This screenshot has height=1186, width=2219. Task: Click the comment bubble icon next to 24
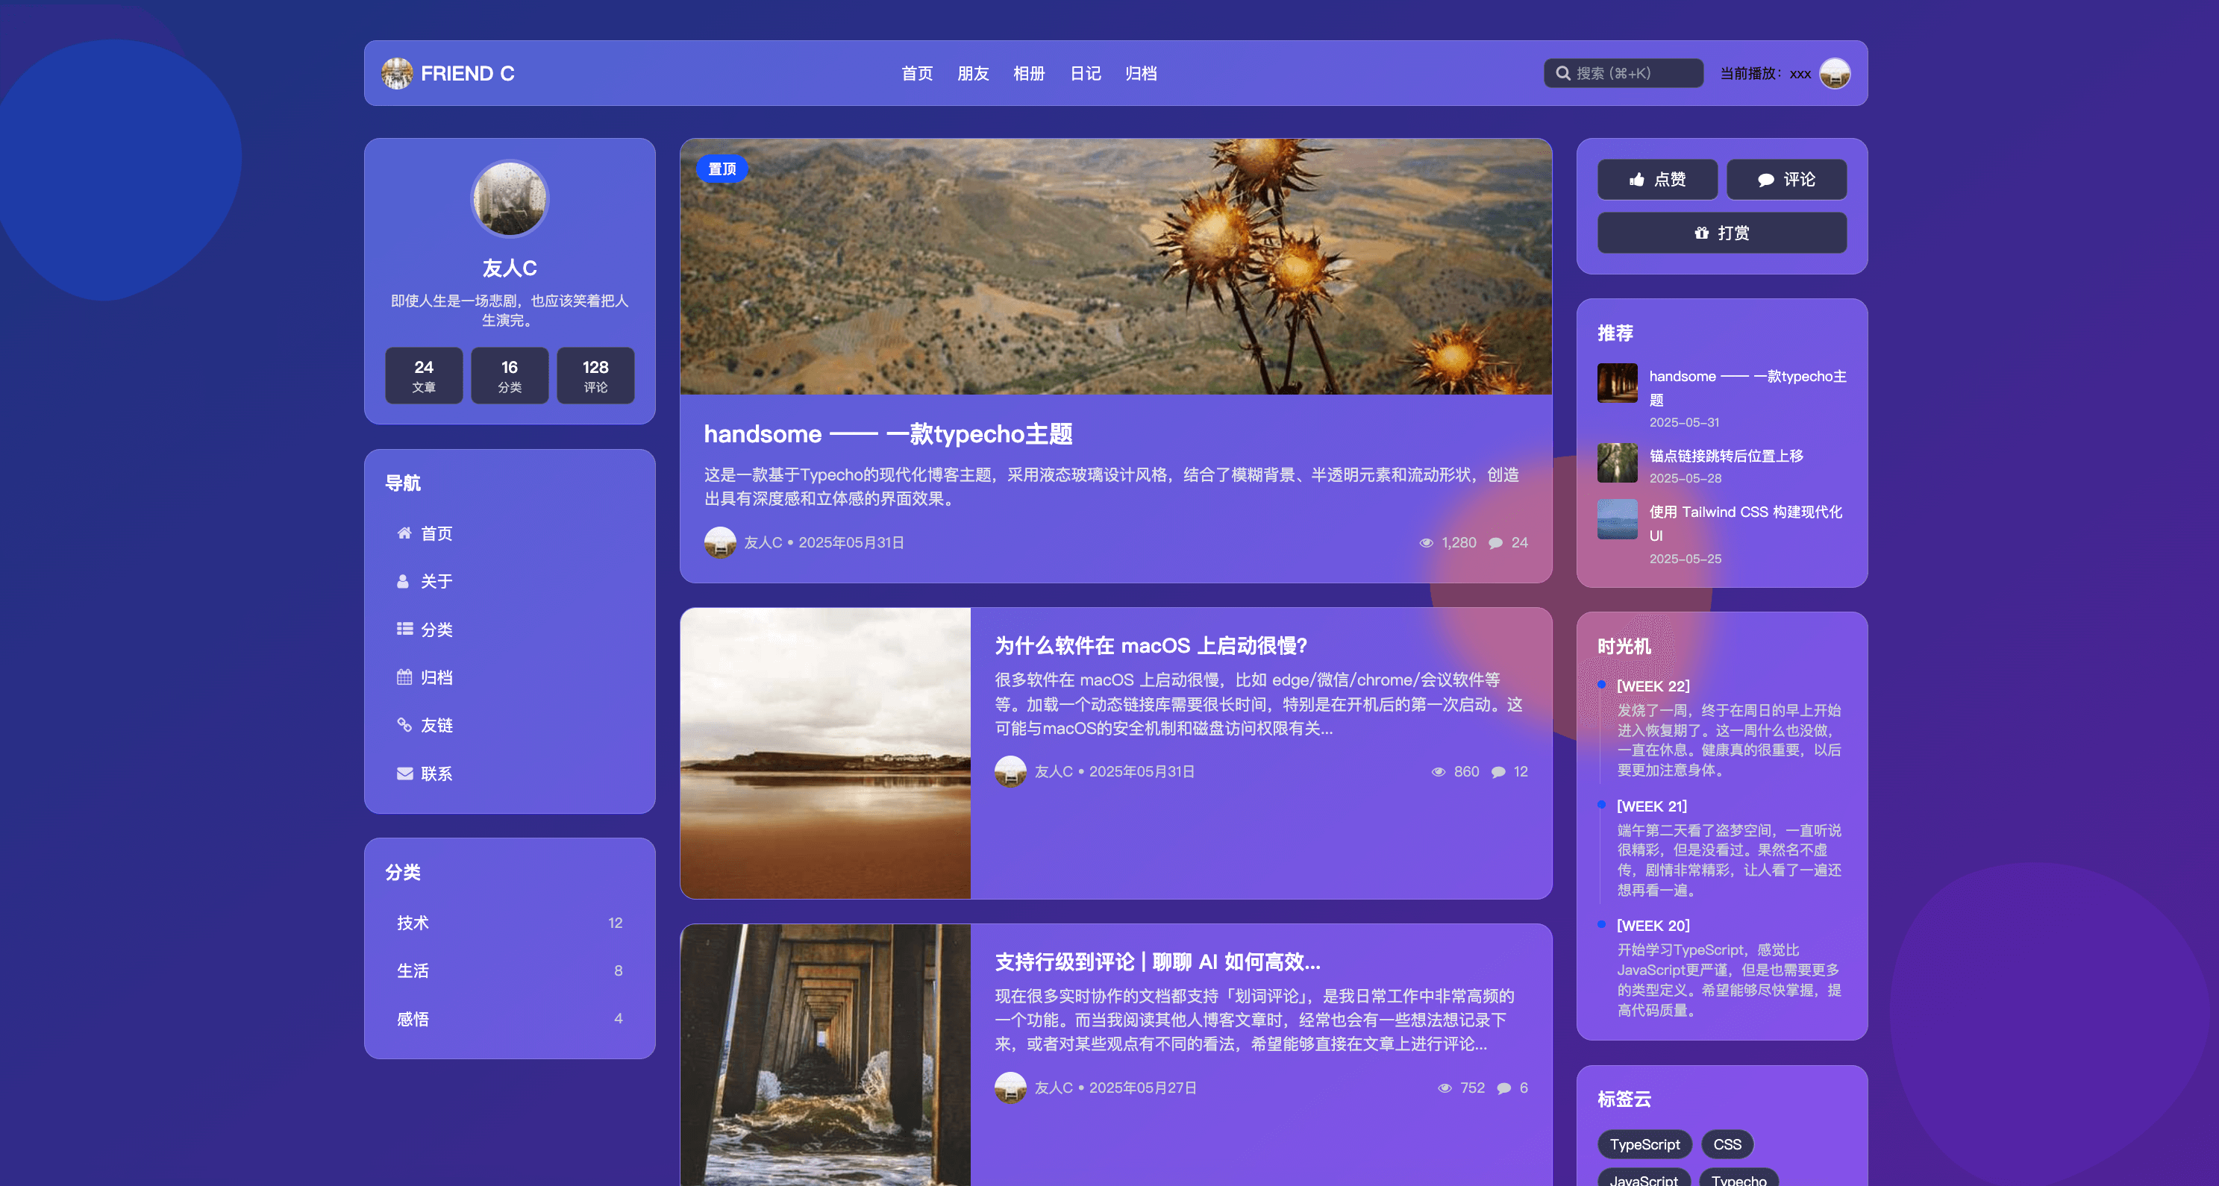1496,542
